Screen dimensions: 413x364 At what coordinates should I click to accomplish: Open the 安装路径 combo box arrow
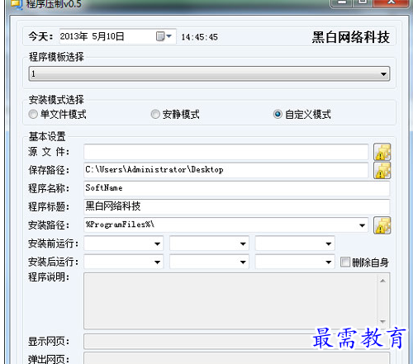pos(362,225)
